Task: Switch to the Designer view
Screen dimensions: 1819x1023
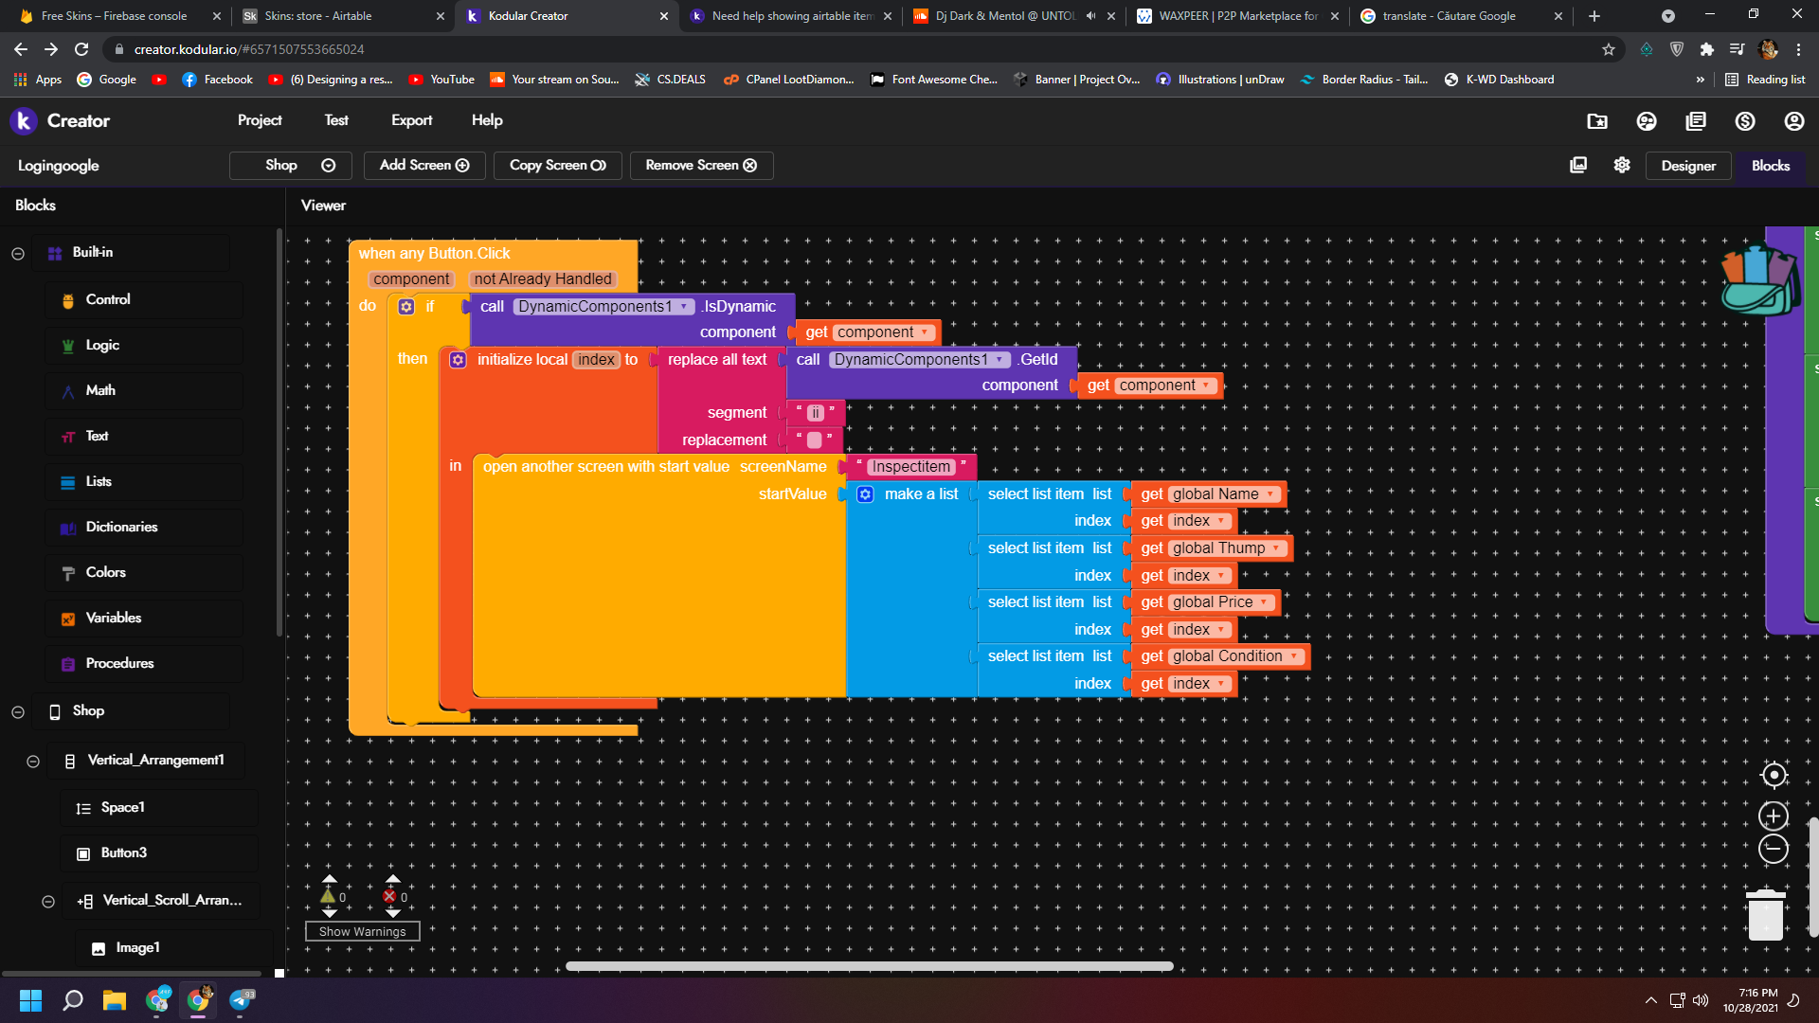Action: click(1687, 166)
